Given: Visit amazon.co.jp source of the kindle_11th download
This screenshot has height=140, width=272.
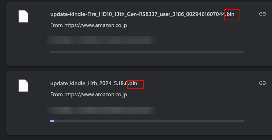Looking at the screenshot, I should click(95, 94).
